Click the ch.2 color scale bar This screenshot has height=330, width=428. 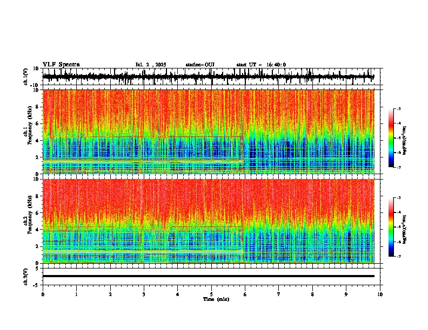[x=391, y=227]
